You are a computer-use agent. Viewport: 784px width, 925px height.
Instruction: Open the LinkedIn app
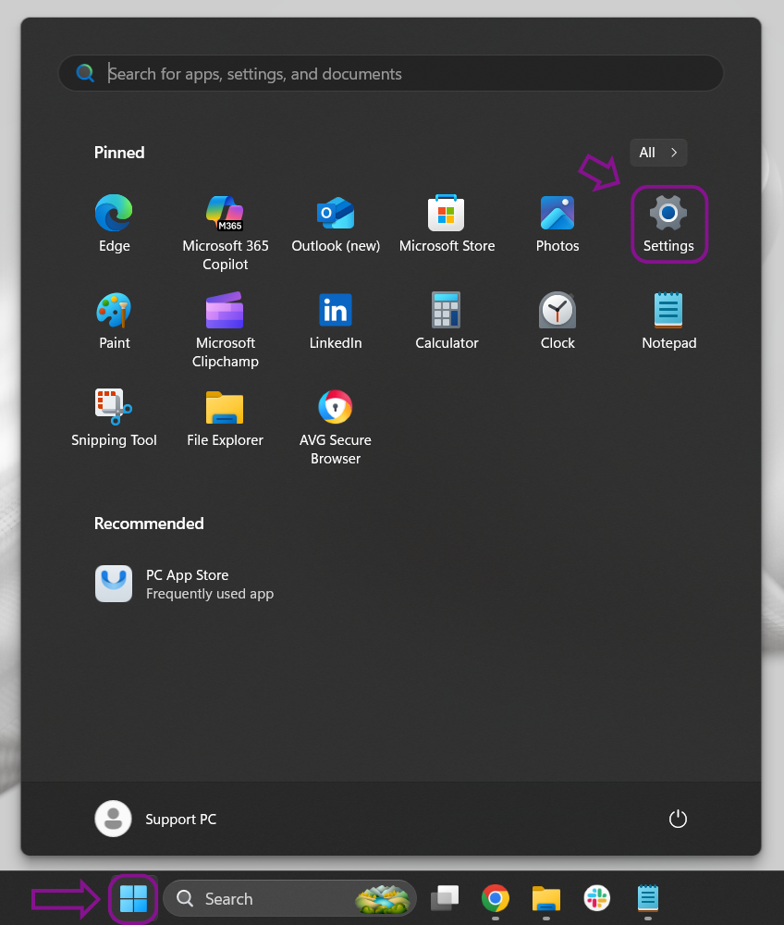click(x=336, y=321)
